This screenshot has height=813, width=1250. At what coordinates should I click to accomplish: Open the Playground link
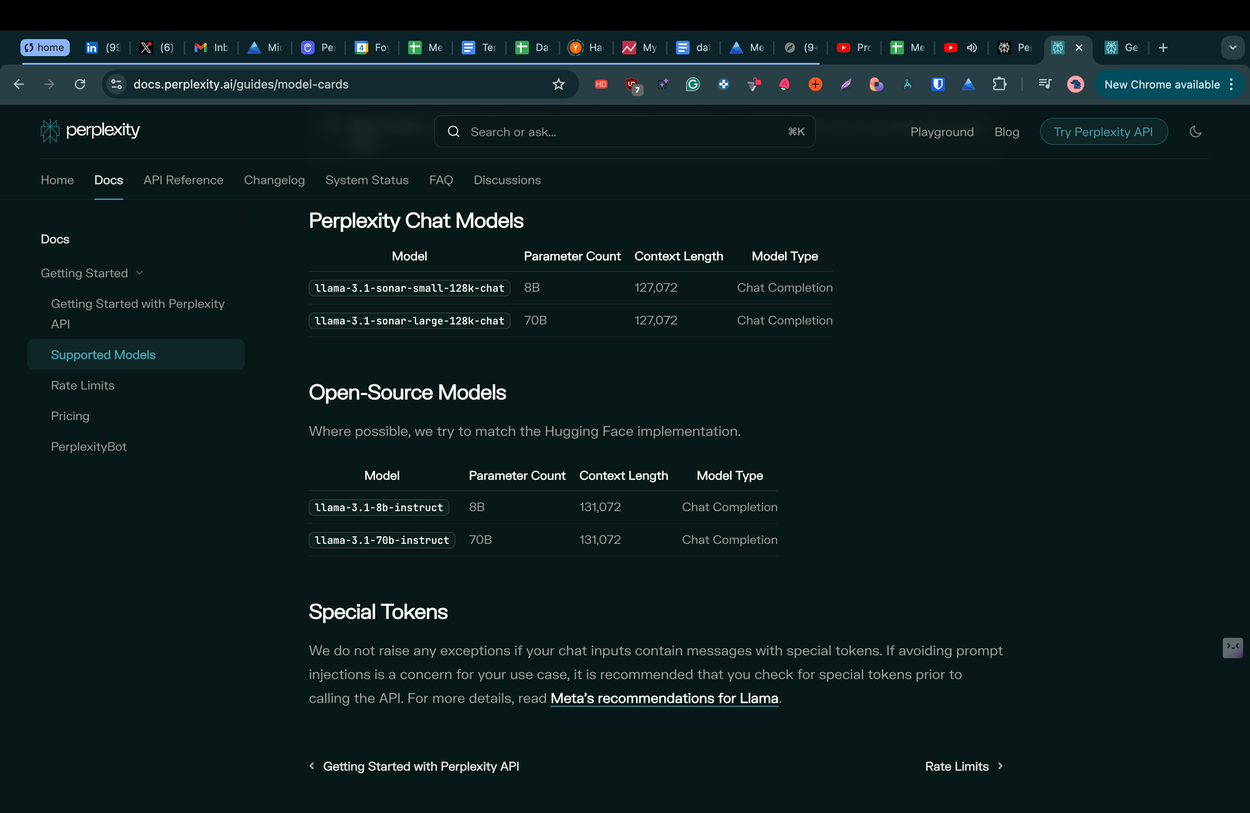click(942, 132)
